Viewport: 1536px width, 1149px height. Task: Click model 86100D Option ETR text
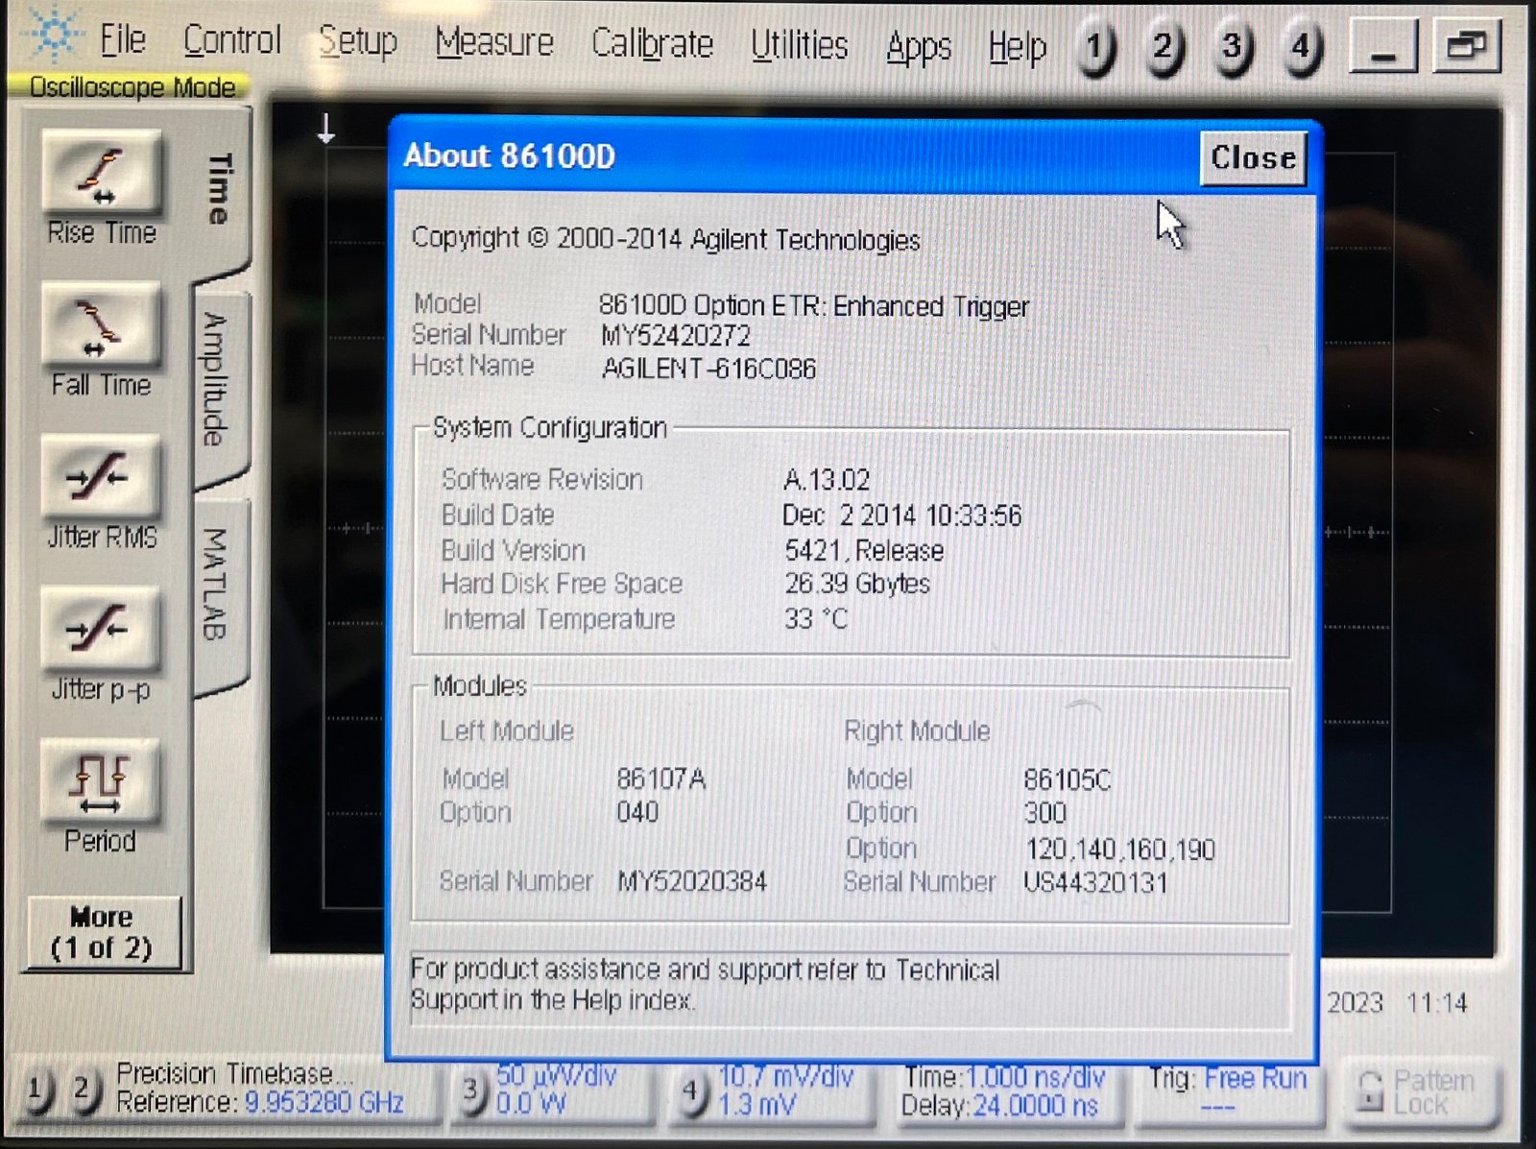click(813, 306)
